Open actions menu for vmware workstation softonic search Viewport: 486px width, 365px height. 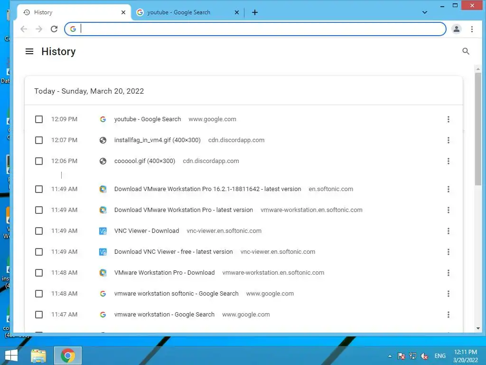tap(448, 294)
